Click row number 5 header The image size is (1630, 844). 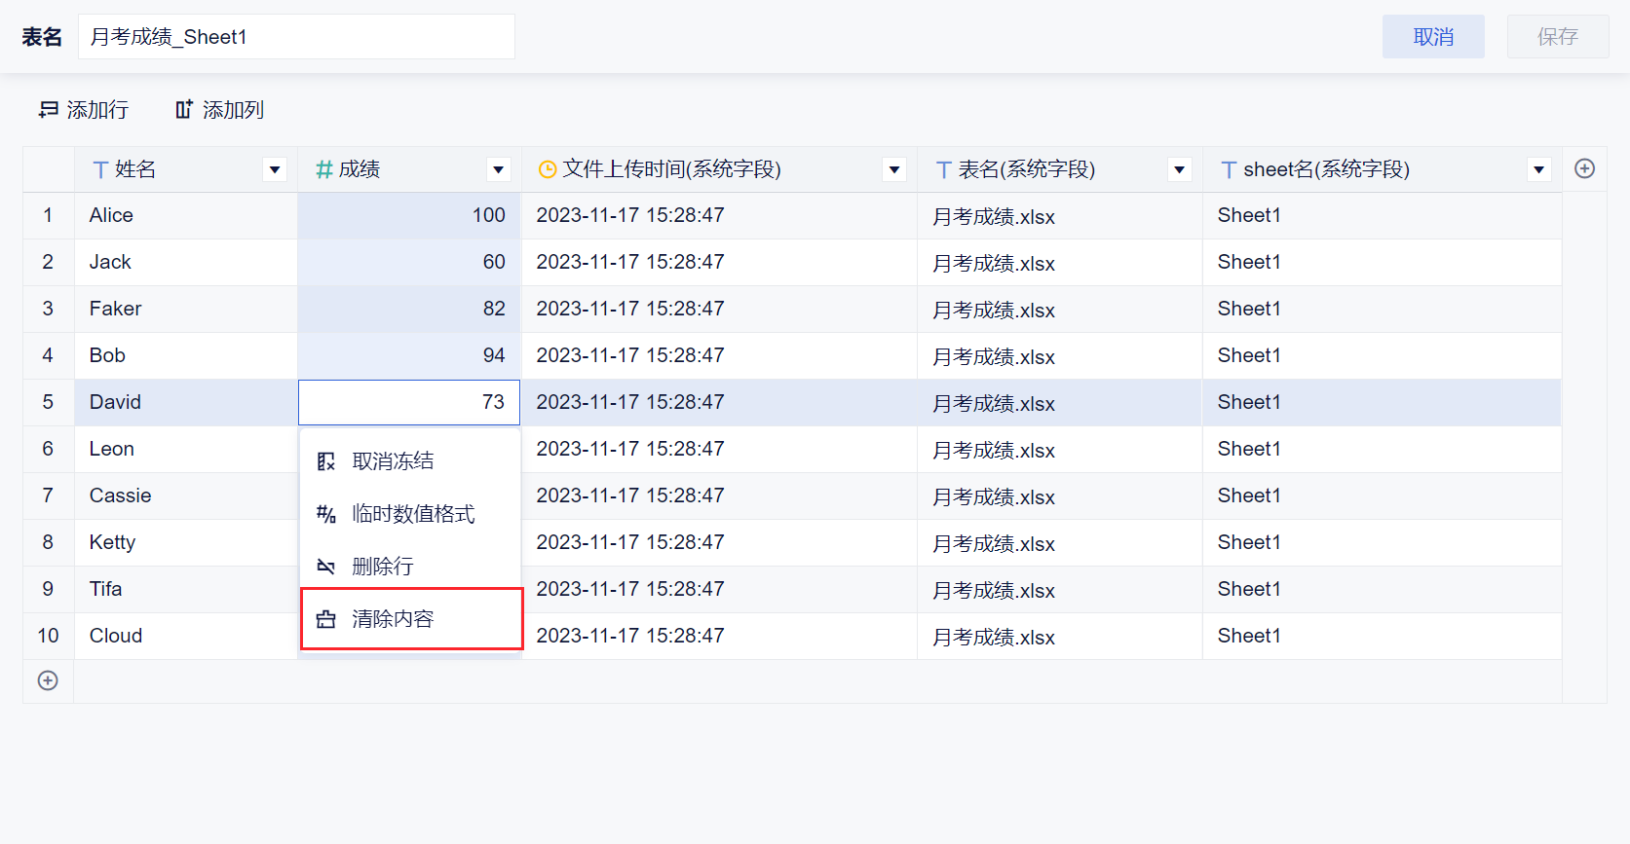(x=48, y=402)
